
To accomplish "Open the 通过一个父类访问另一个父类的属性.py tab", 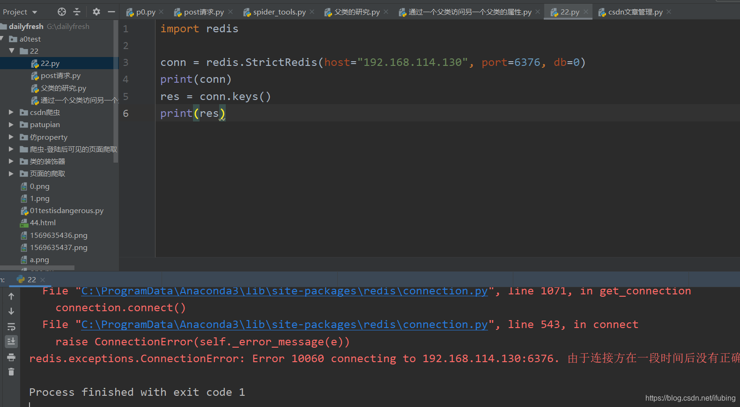I will click(470, 12).
